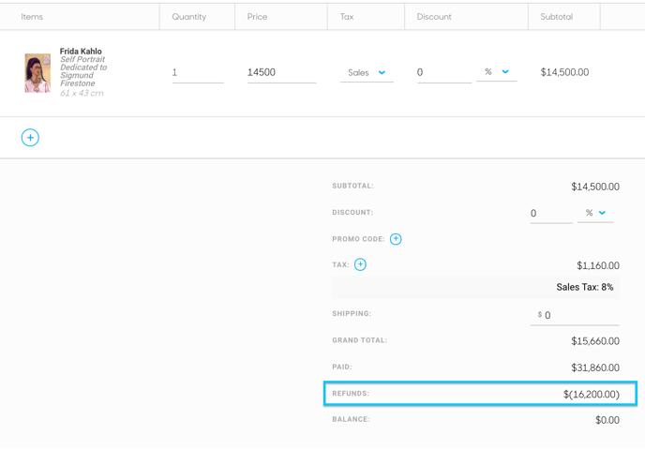The height and width of the screenshot is (450, 645).
Task: Add a tax with plus icon
Action: pos(360,264)
